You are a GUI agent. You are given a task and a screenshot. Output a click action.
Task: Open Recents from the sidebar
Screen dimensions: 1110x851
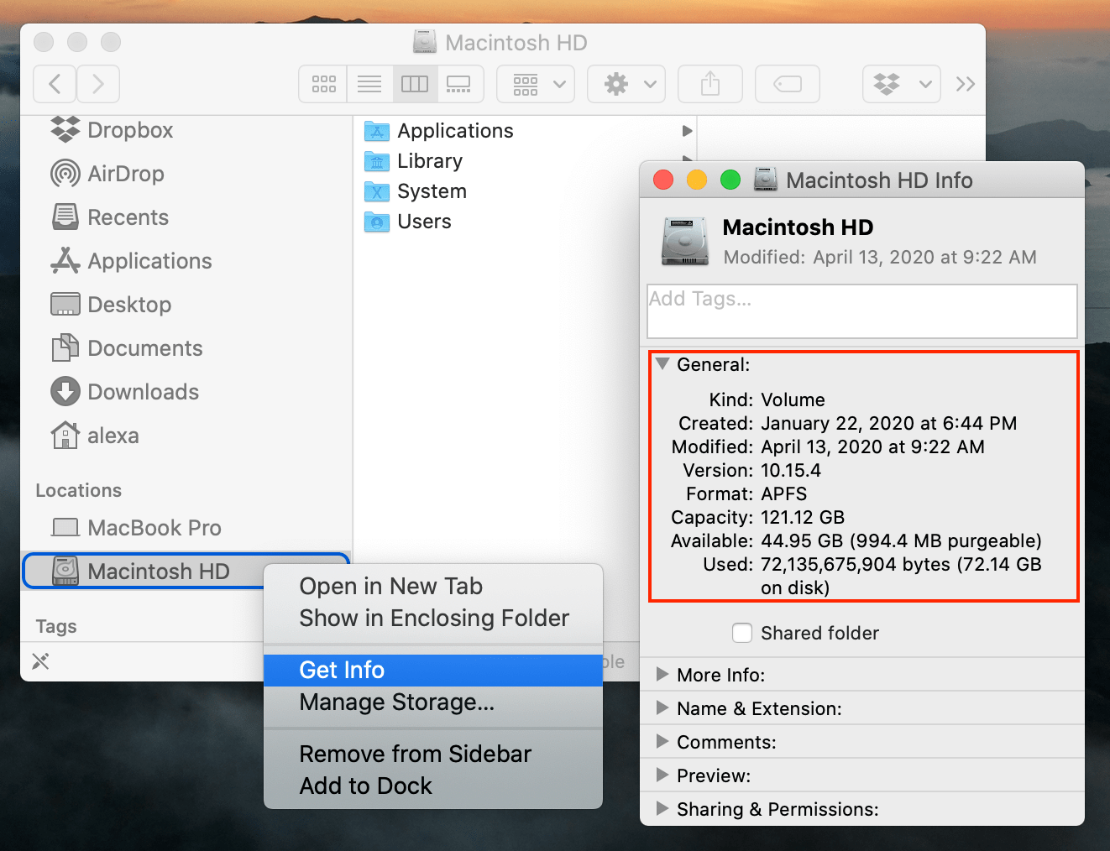pos(128,217)
